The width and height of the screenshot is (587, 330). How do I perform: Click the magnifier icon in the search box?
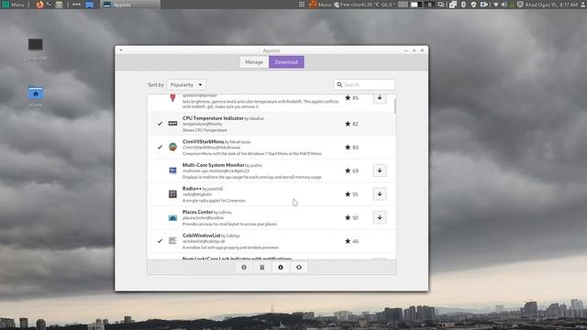pos(339,85)
